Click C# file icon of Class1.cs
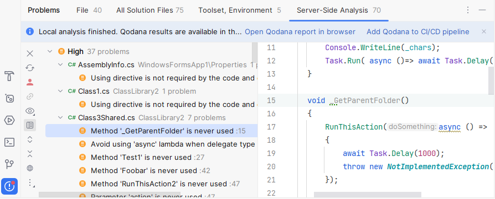The image size is (495, 199). (x=71, y=91)
